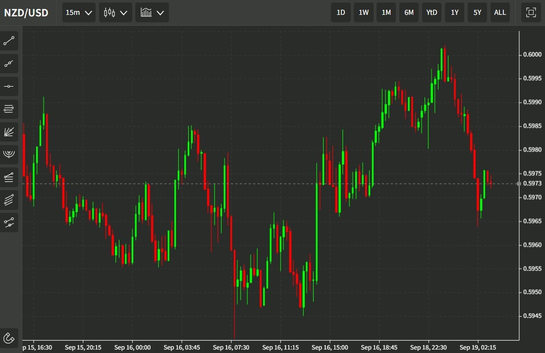
Task: Select the sloped line over horizontal levels tool
Action: (9, 177)
